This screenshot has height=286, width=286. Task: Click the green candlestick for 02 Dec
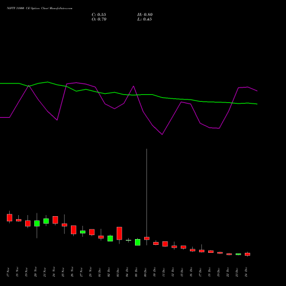tap(110, 239)
